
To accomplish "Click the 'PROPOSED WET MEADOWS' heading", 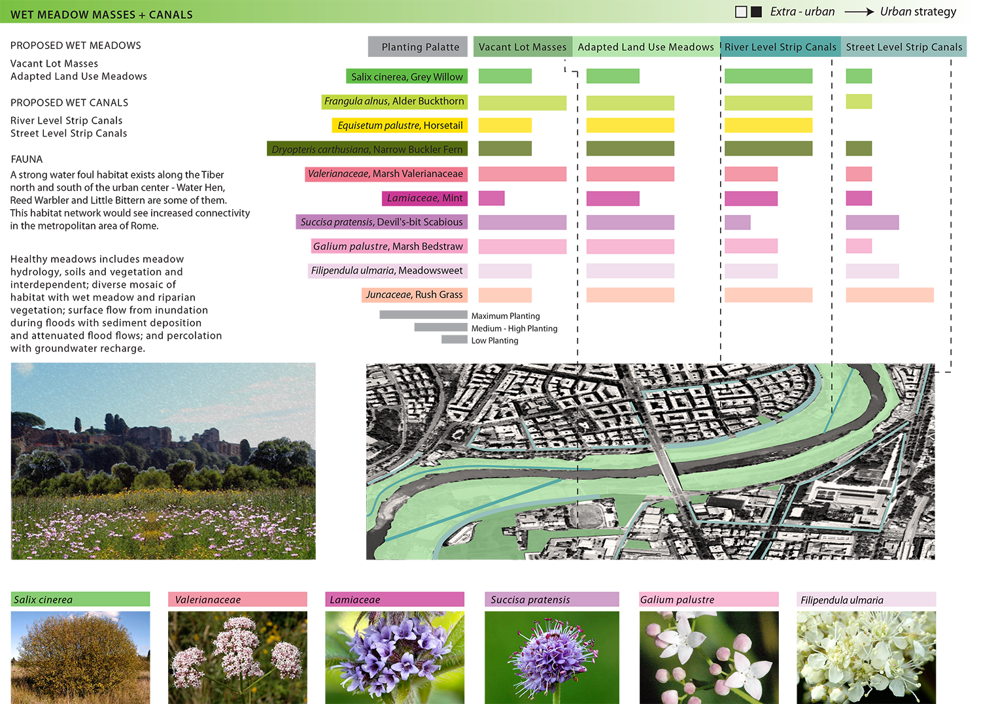I will coord(76,46).
